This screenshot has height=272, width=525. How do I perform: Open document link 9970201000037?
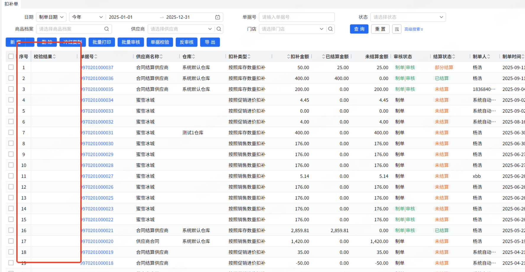pyautogui.click(x=97, y=67)
